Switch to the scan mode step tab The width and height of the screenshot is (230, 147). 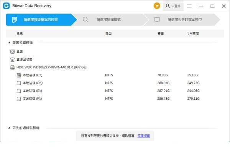pyautogui.click(x=111, y=20)
